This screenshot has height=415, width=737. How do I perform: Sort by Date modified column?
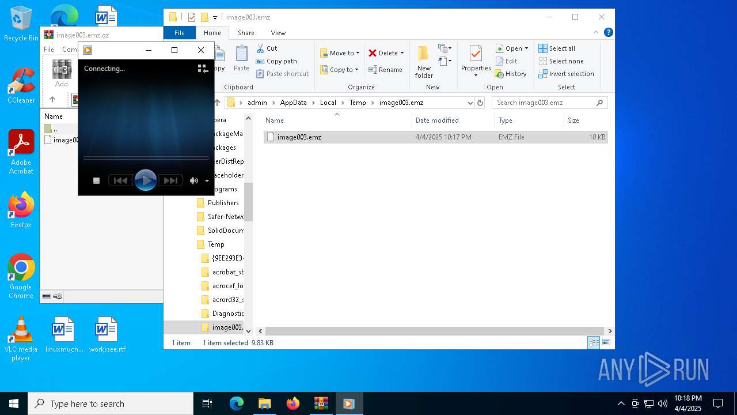[x=453, y=120]
